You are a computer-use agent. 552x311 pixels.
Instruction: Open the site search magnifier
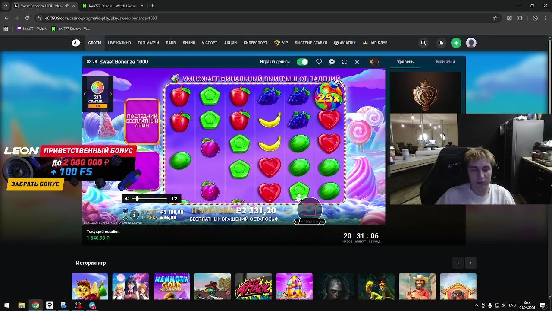pos(423,43)
